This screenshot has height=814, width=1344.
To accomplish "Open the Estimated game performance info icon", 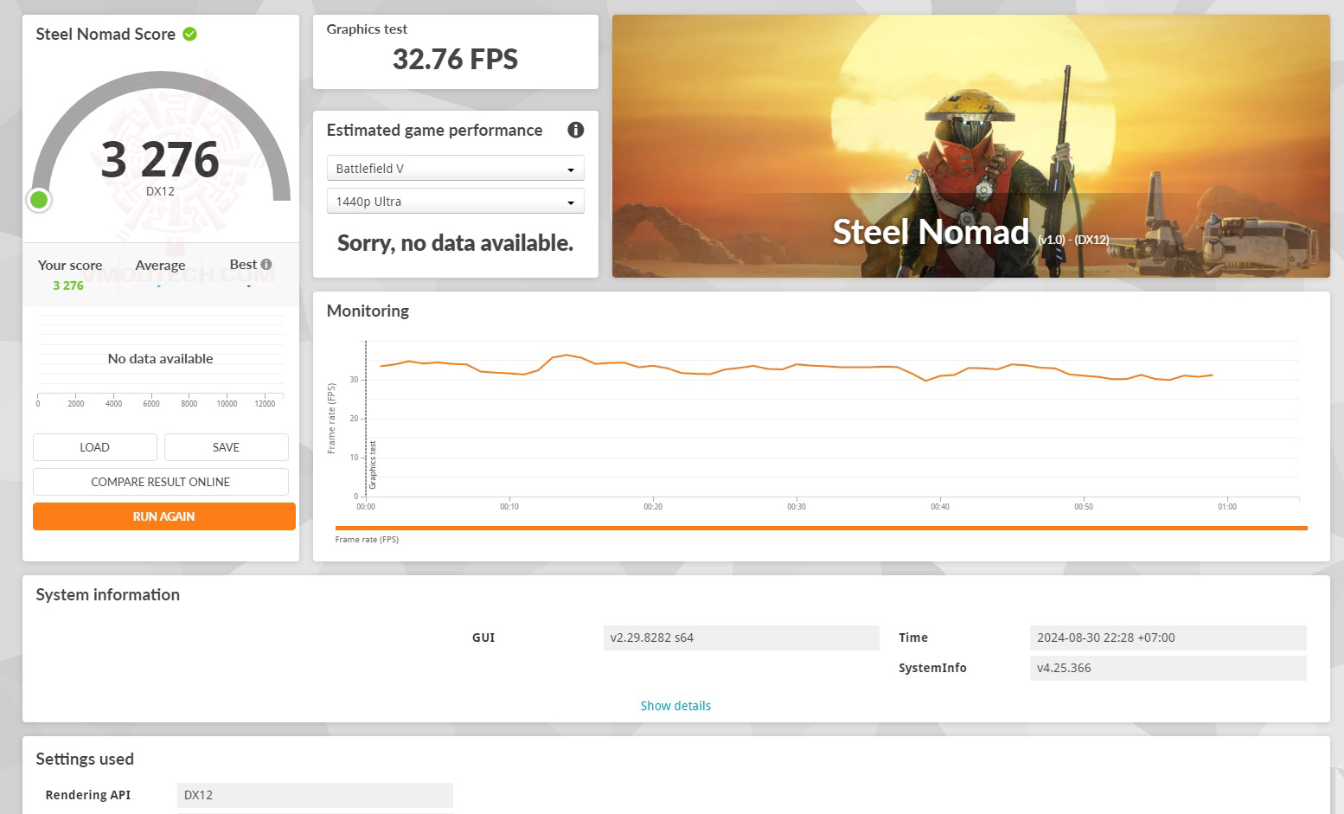I will pos(575,130).
